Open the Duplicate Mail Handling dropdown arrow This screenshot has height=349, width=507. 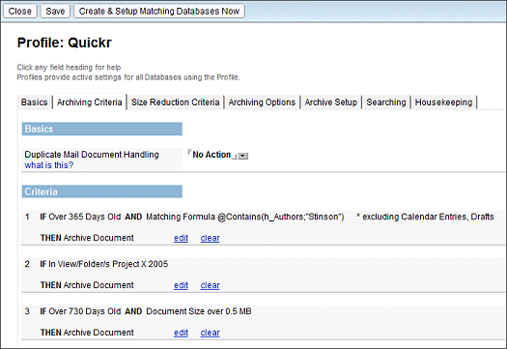243,156
